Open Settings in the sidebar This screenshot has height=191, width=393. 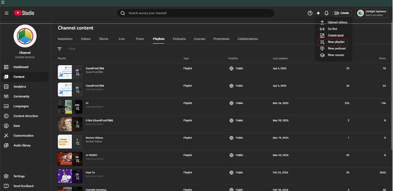25,176
